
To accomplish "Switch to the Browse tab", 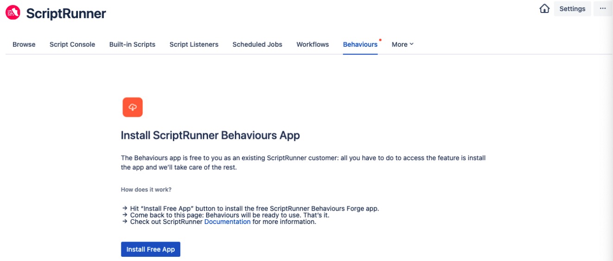I will click(24, 44).
